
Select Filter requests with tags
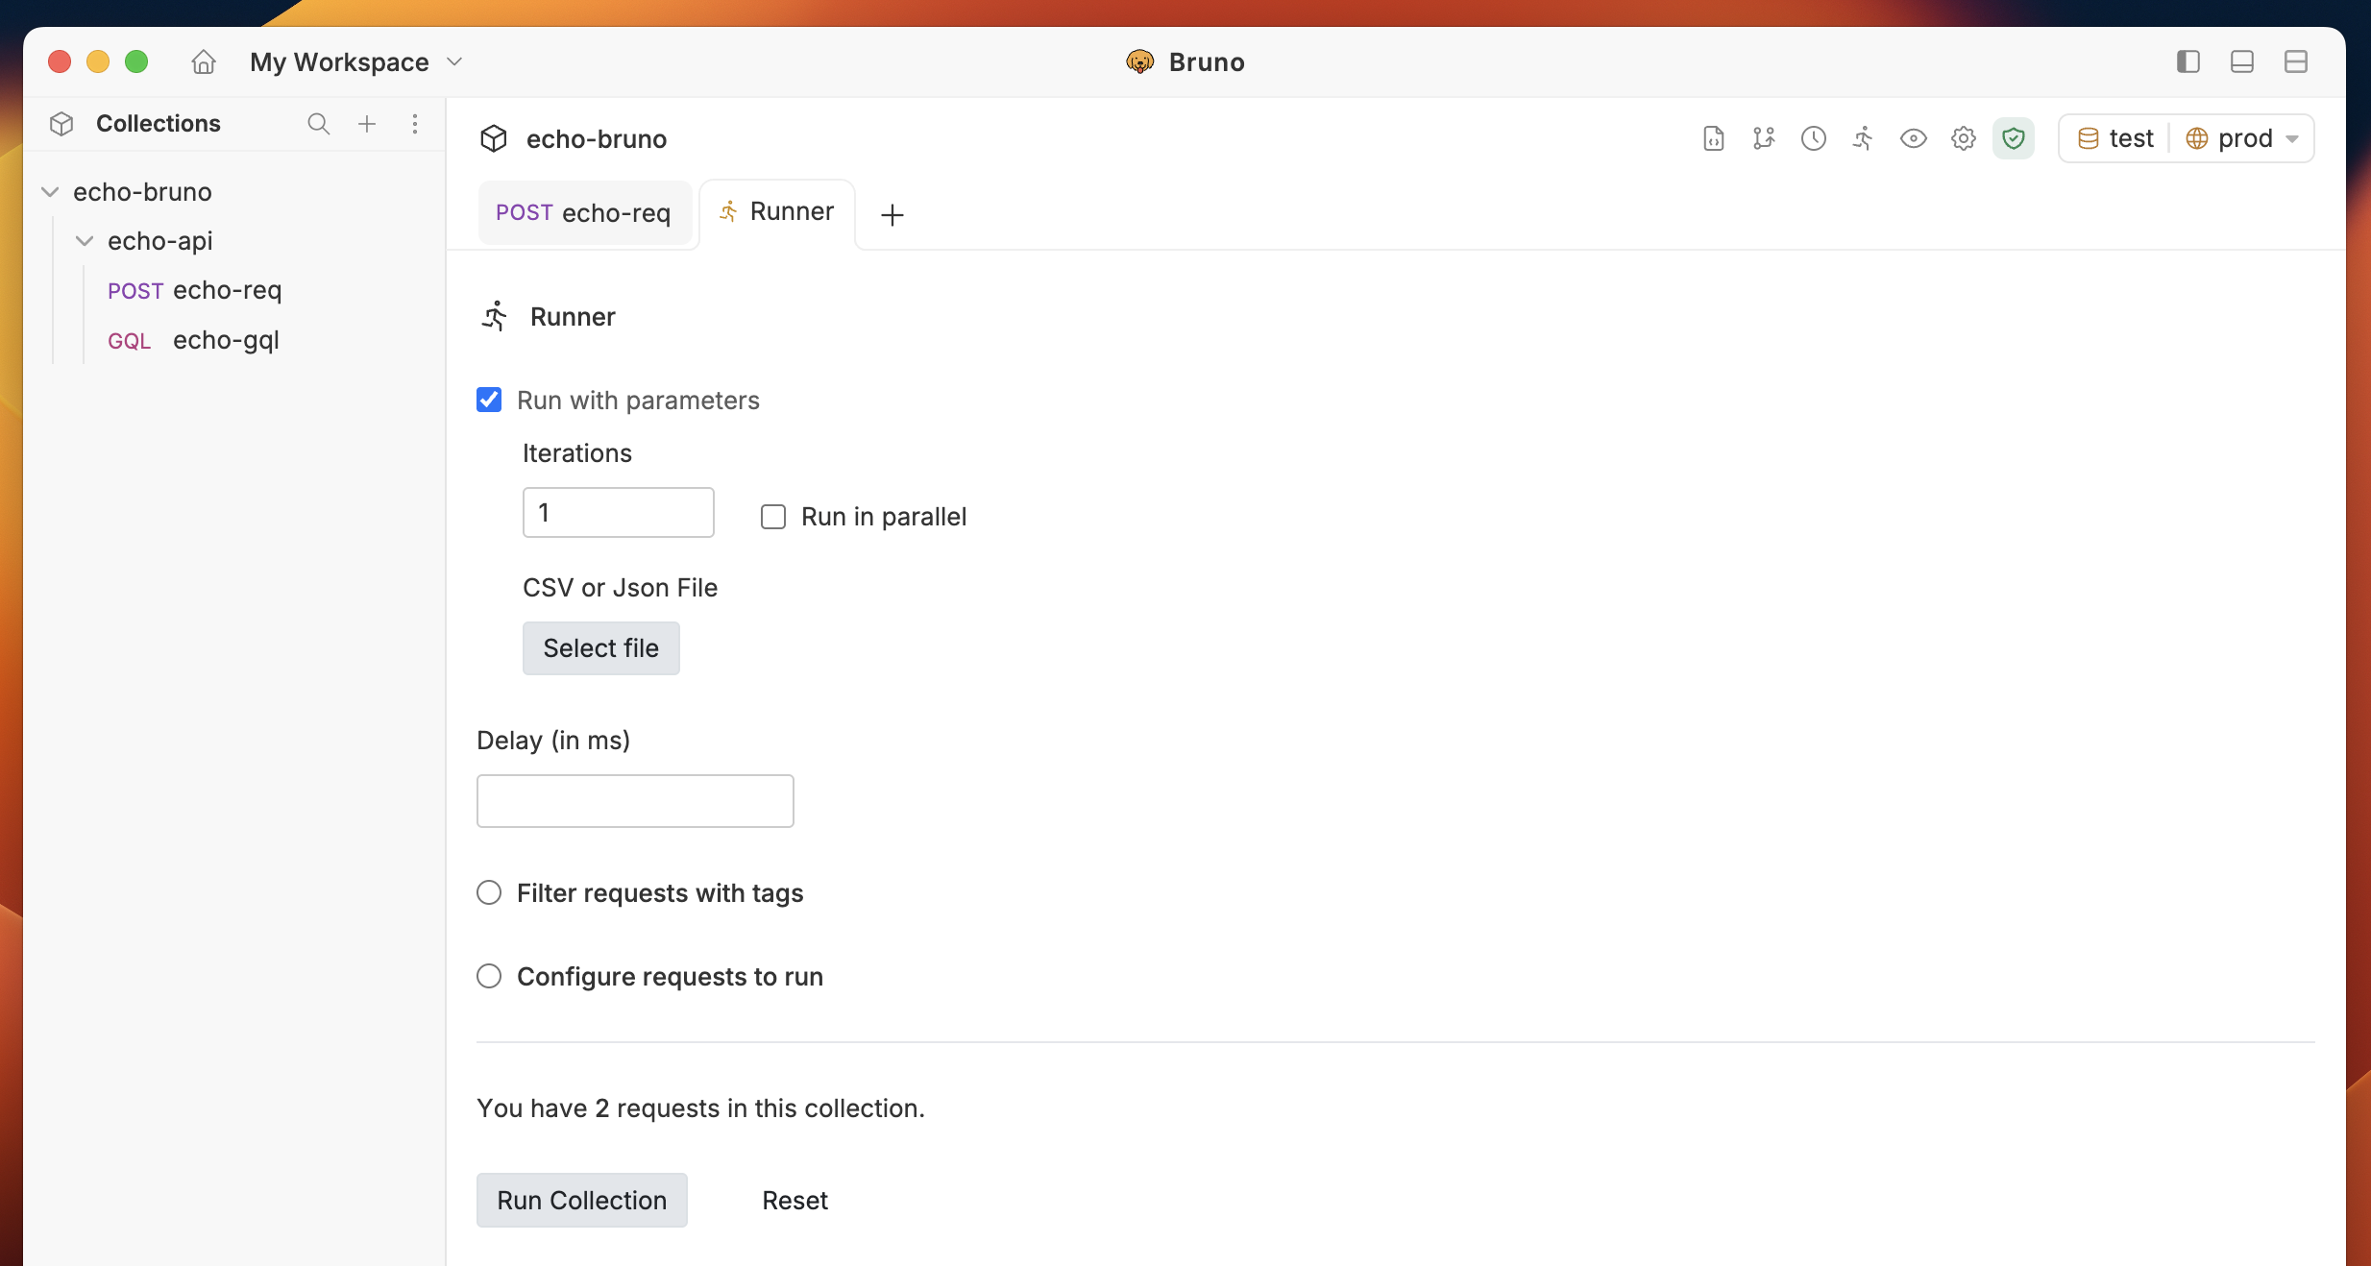pyautogui.click(x=489, y=892)
